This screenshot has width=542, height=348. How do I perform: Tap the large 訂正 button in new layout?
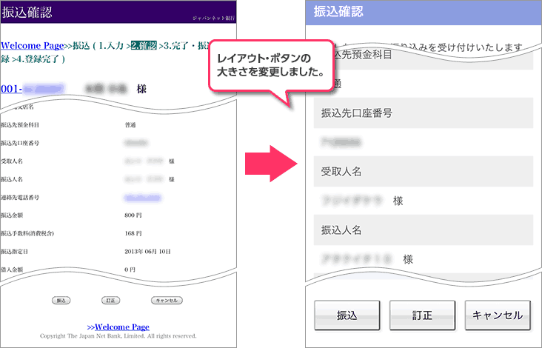(422, 315)
